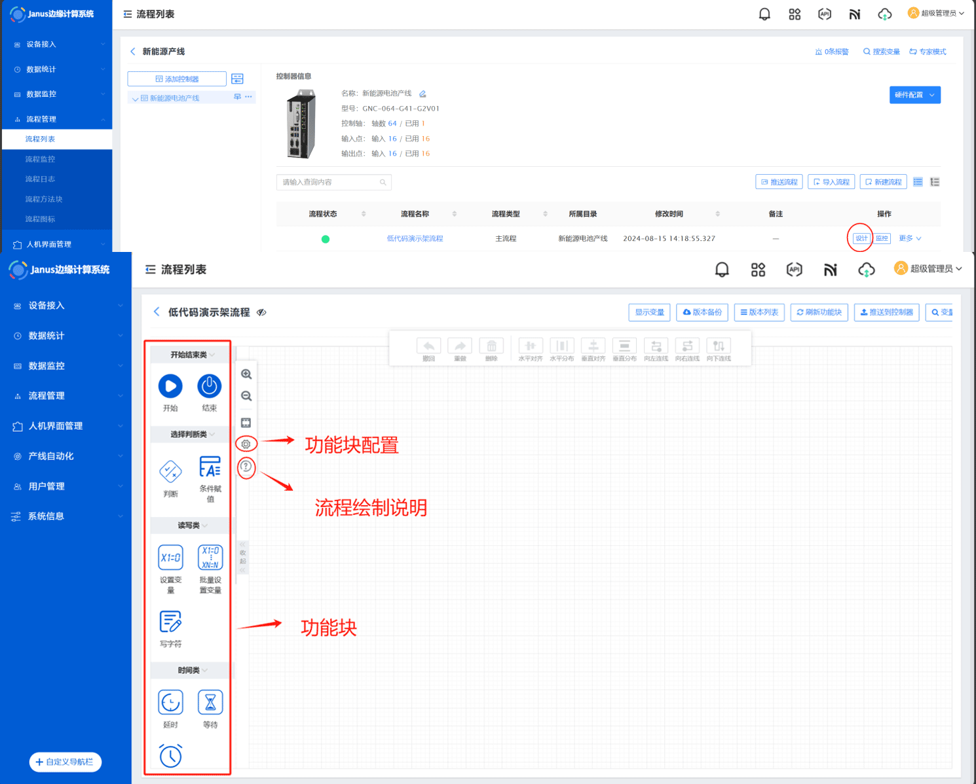Select the 开始 (Start) function block
Viewport: 976px width, 784px height.
tap(170, 386)
